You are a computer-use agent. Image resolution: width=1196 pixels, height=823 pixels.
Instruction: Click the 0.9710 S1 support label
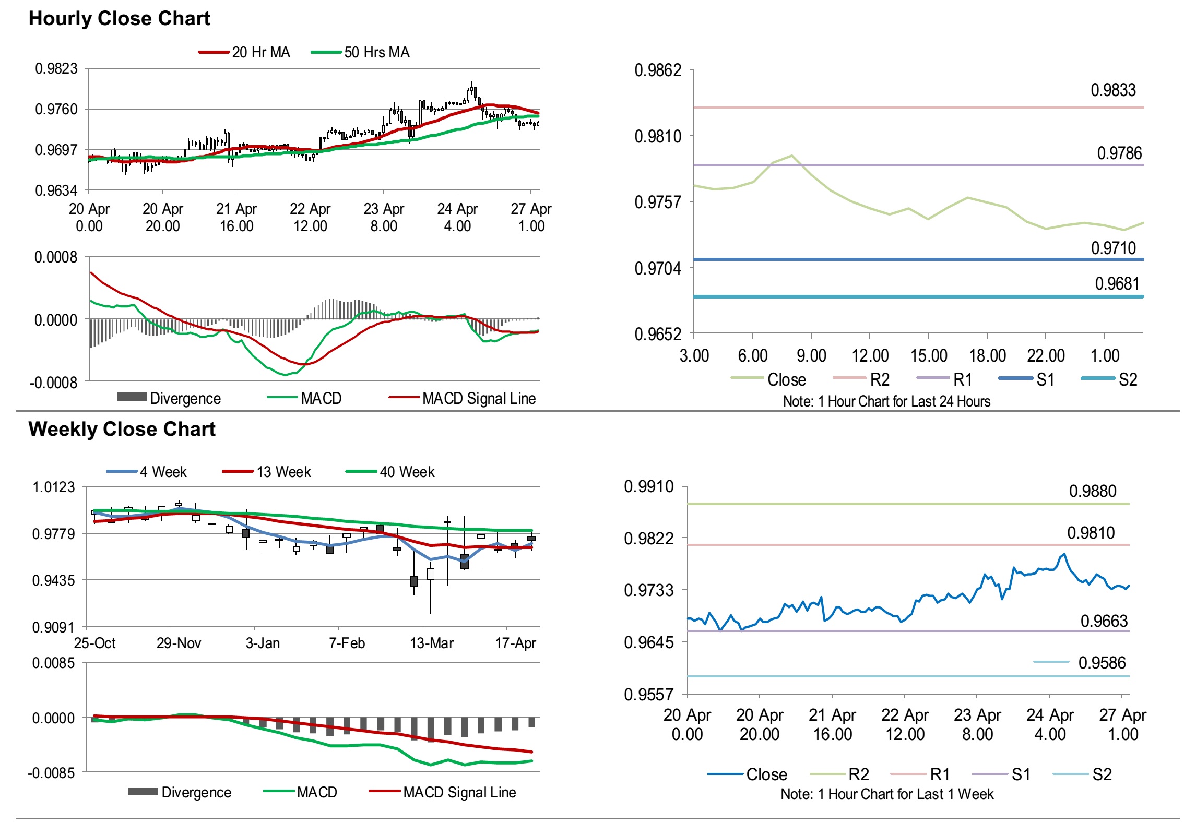click(1113, 248)
